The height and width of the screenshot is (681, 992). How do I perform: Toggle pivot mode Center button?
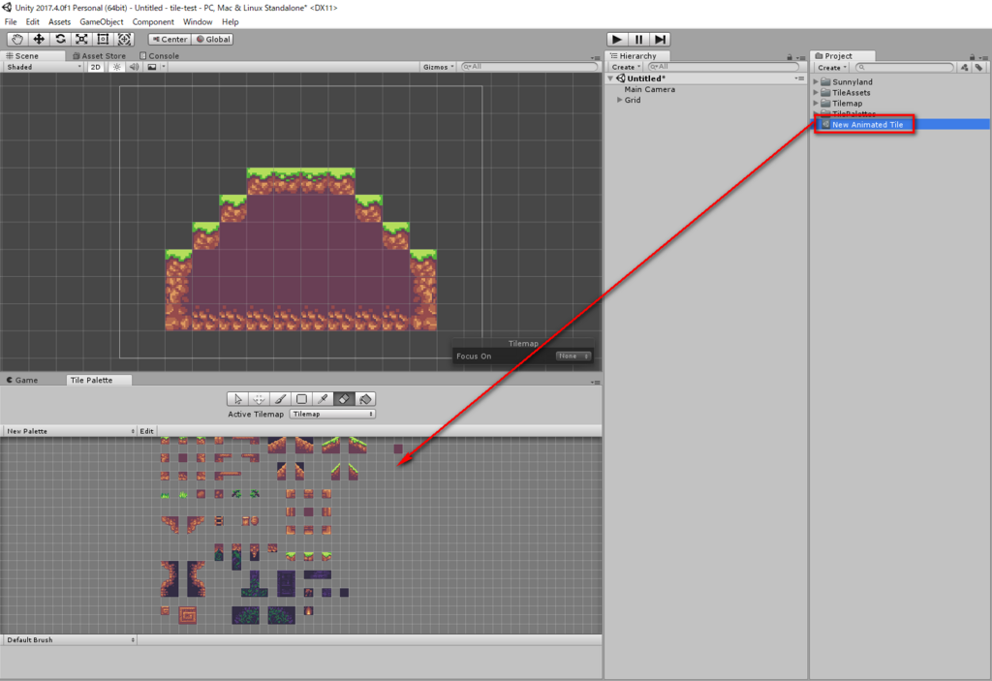170,40
